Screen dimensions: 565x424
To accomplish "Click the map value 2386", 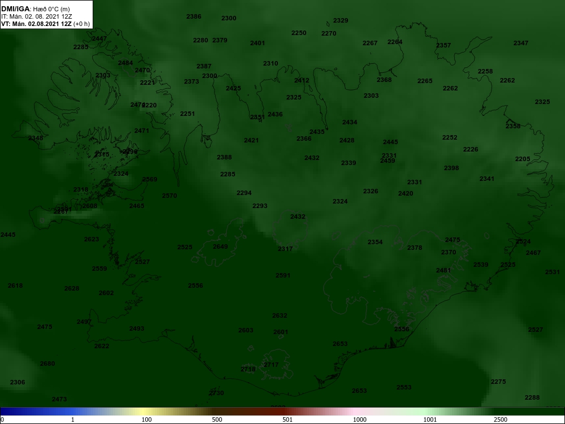I will [x=194, y=16].
